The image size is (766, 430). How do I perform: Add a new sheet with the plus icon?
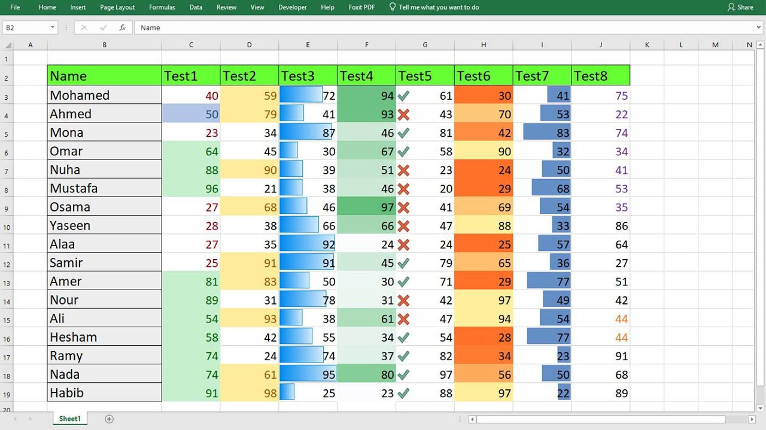pos(109,419)
